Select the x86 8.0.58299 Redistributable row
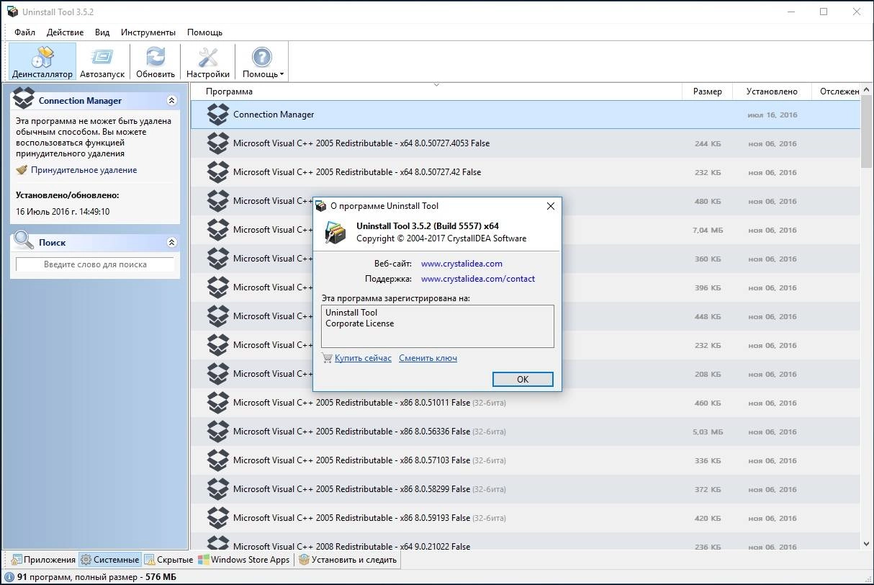The height and width of the screenshot is (585, 874). point(526,489)
